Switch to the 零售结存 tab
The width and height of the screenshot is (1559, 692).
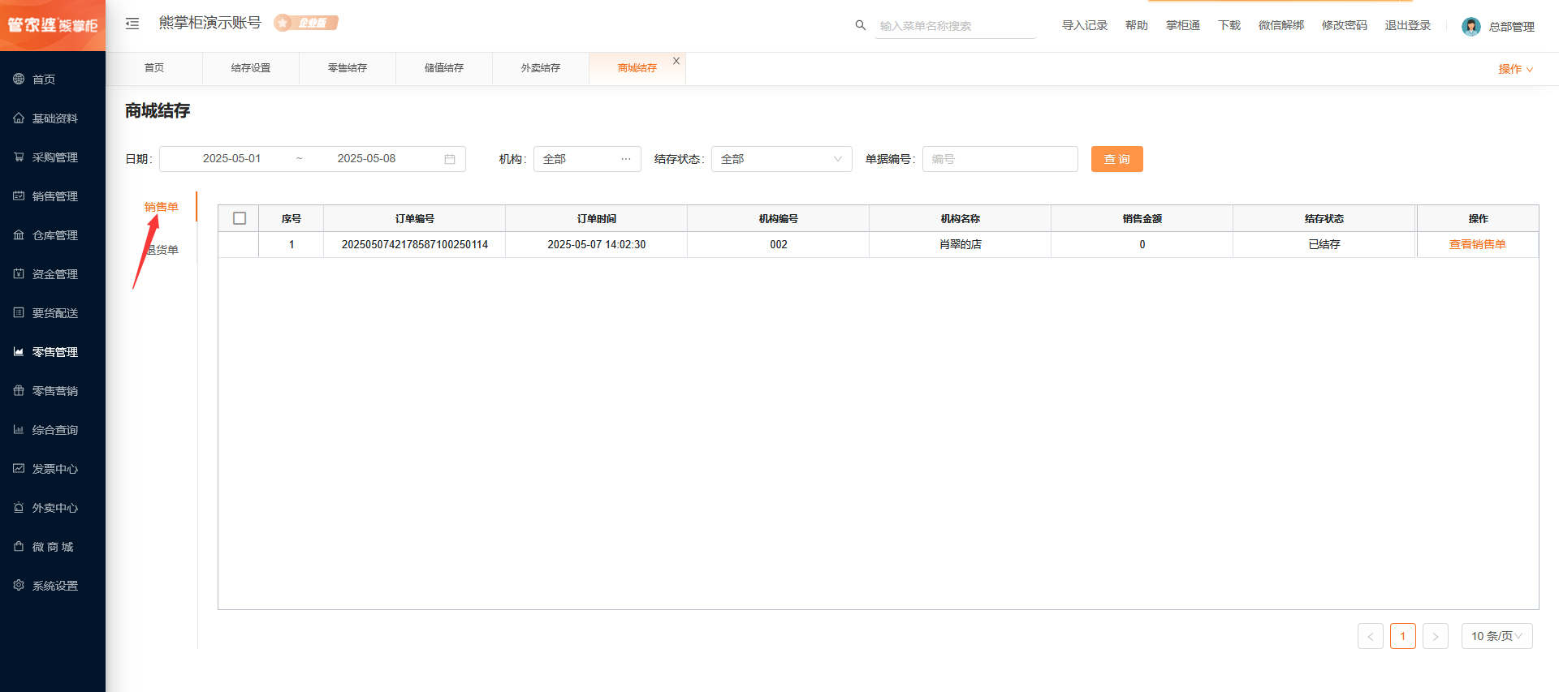(x=348, y=68)
